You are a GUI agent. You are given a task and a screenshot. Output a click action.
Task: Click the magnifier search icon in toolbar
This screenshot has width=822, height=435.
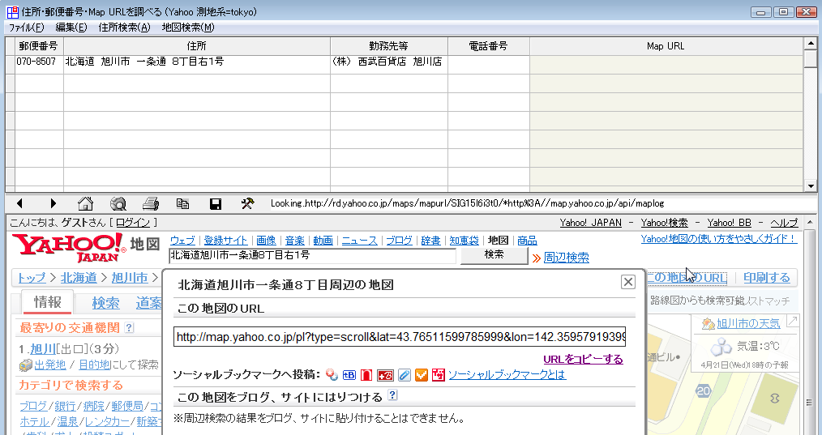click(x=118, y=203)
